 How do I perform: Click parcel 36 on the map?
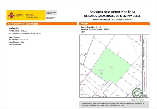click(85, 72)
